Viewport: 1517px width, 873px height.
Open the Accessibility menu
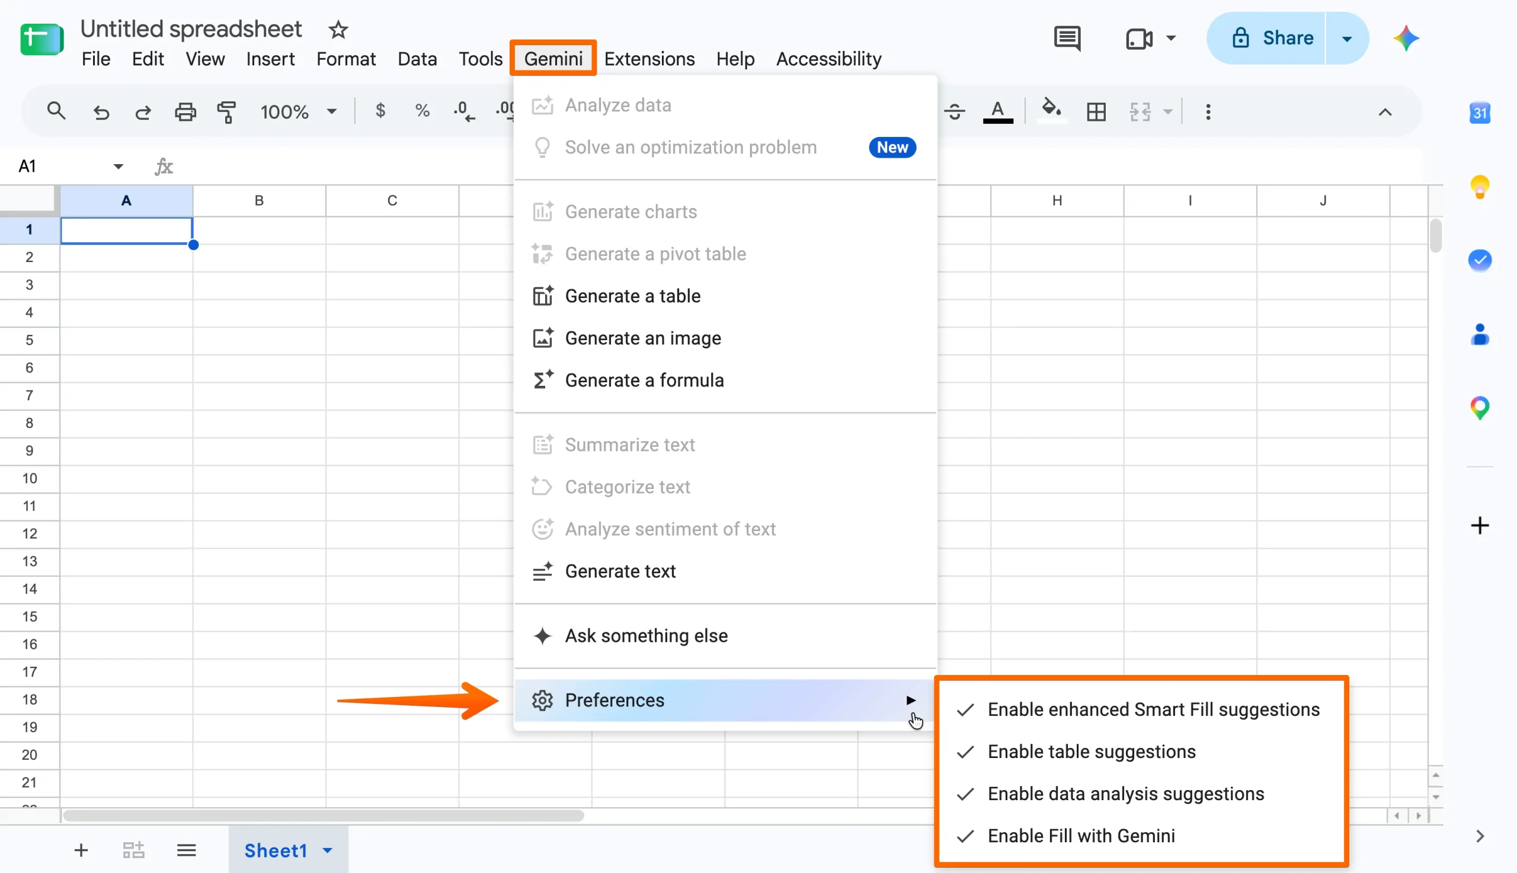tap(828, 59)
